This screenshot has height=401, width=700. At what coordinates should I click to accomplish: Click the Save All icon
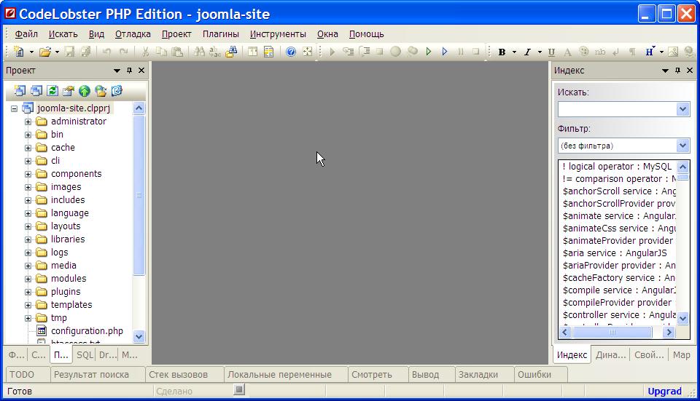click(x=86, y=52)
